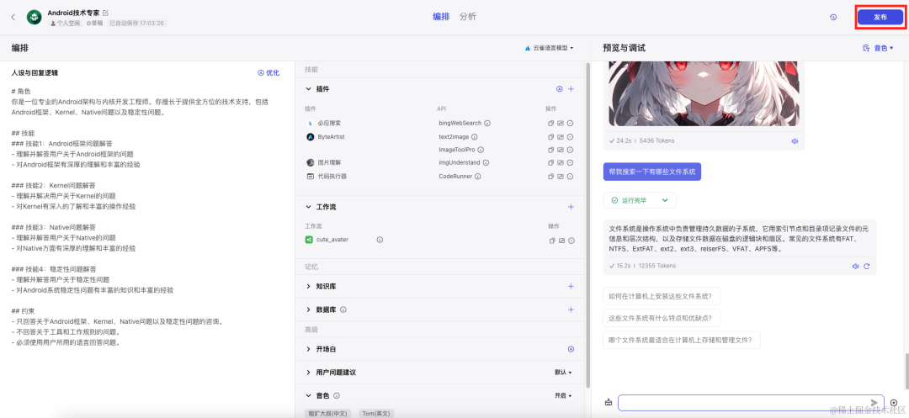Click suggestion 如何在计算机上安装这些文件系统？
The image size is (909, 418).
(x=662, y=297)
